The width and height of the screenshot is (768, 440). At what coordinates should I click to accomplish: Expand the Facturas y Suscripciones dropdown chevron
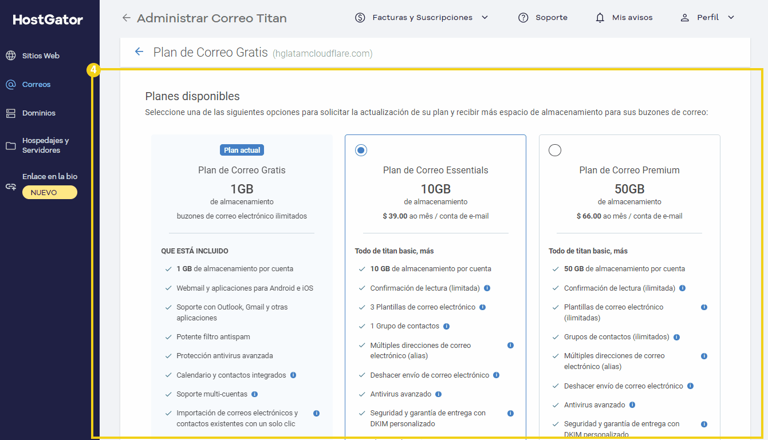(x=485, y=18)
